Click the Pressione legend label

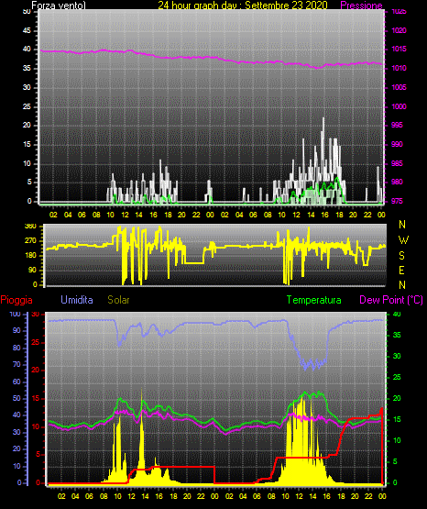coord(361,6)
